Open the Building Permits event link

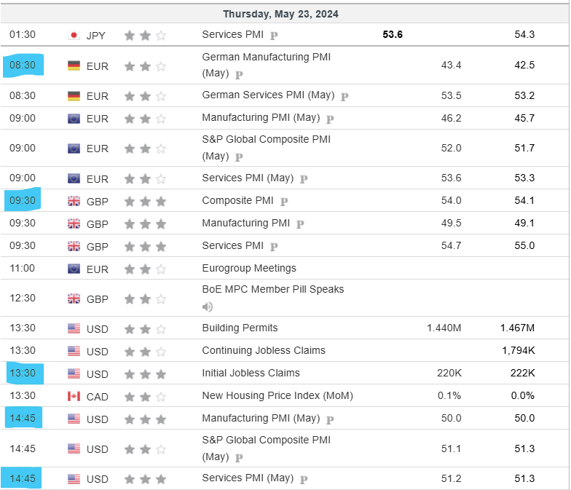240,328
